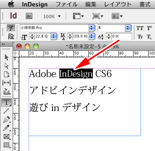Click the line 遊び in デザイン
Viewport: 155px width, 151px height.
pyautogui.click(x=65, y=107)
